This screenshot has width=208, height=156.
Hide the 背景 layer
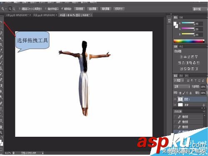(x=175, y=105)
